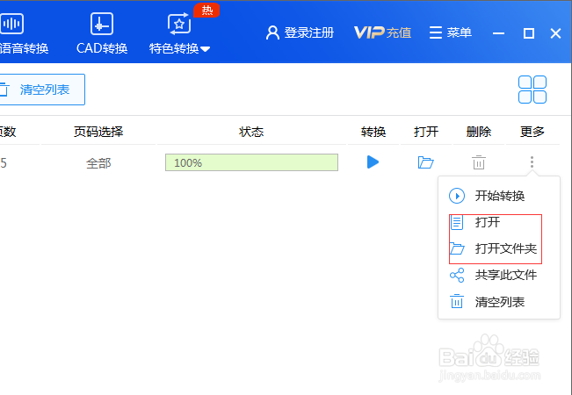Click the three-dot 更多 icon in the row
This screenshot has height=395, width=572.
532,162
